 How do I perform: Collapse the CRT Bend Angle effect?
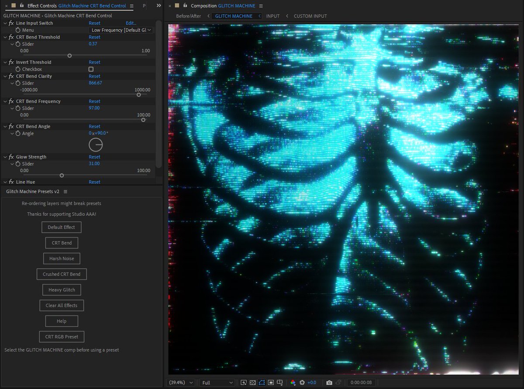pos(5,127)
